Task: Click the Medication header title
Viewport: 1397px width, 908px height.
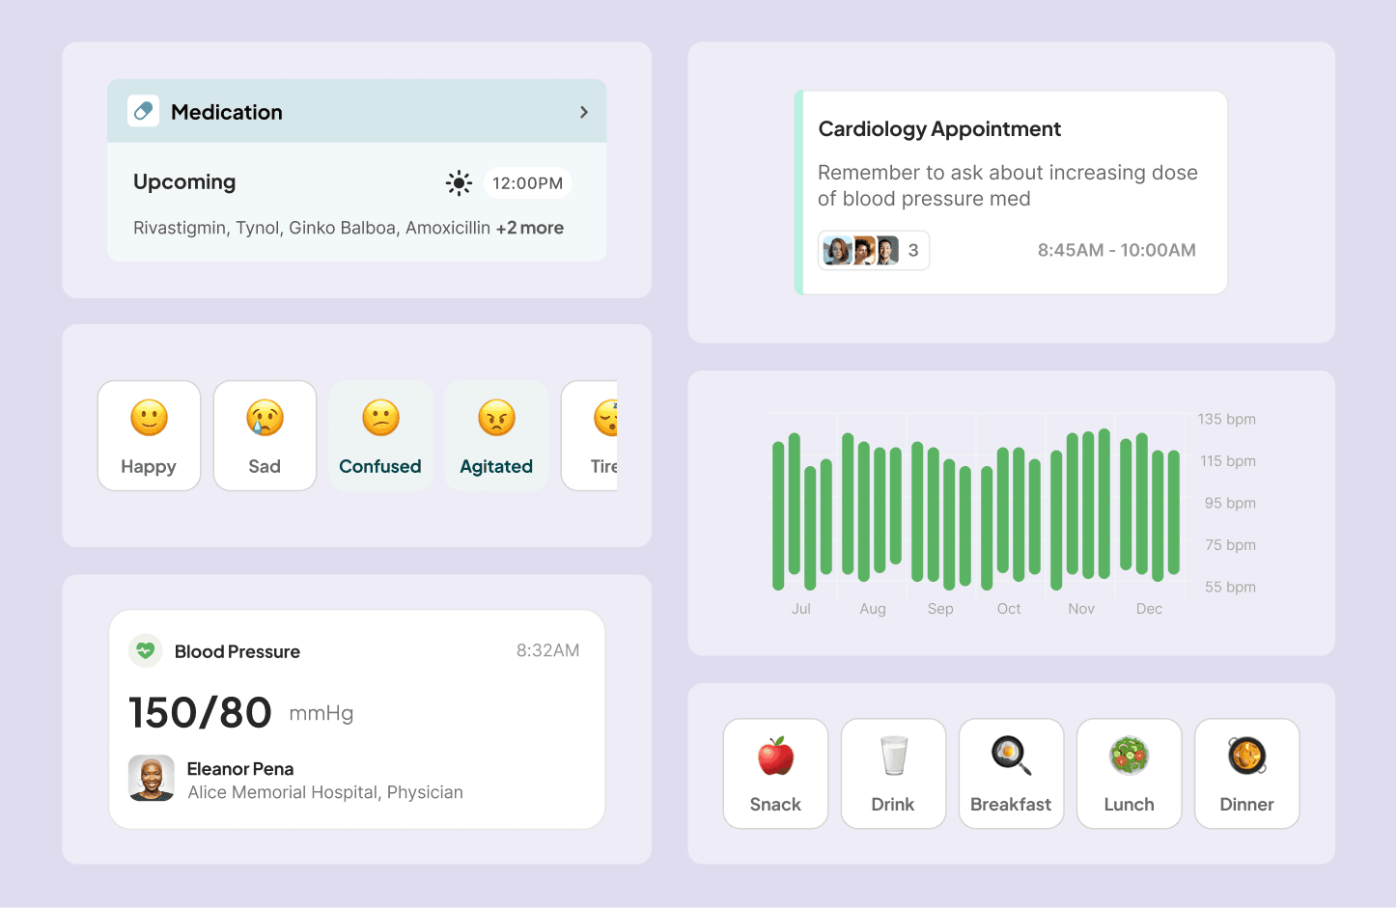Action: click(x=227, y=112)
